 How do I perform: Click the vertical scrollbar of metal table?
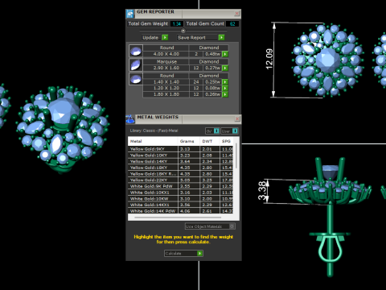[236, 155]
